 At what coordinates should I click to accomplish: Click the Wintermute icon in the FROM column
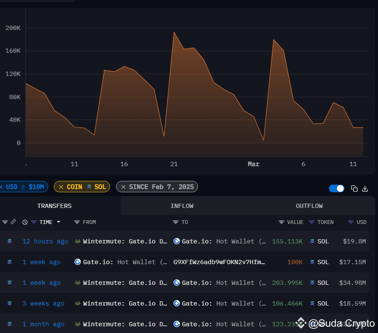point(78,241)
